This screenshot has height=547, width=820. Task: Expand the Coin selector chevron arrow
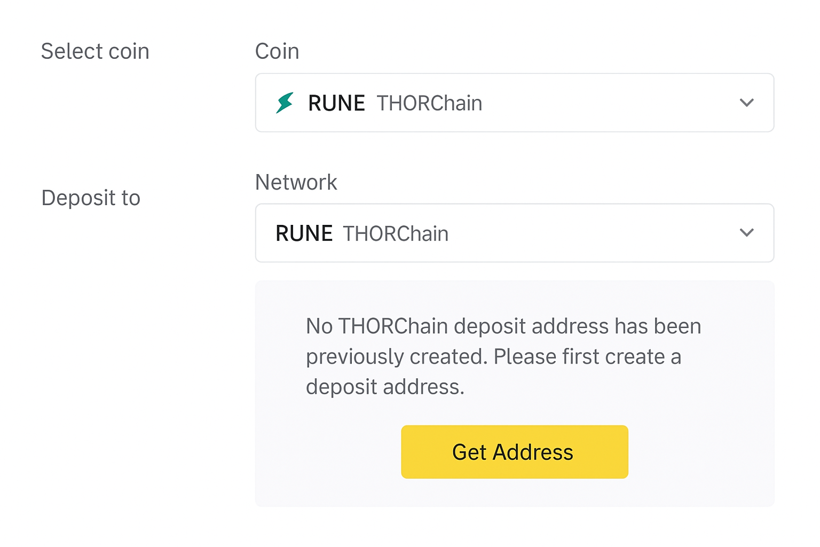pyautogui.click(x=746, y=103)
